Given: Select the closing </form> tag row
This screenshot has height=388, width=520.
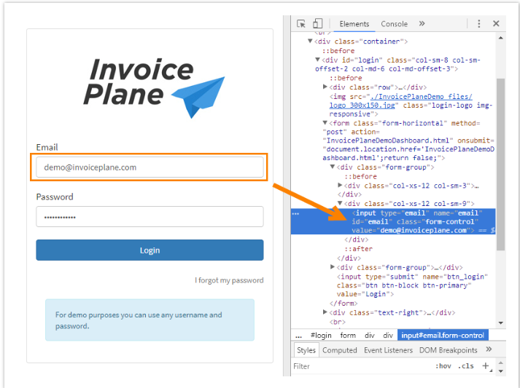Looking at the screenshot, I should tap(344, 304).
